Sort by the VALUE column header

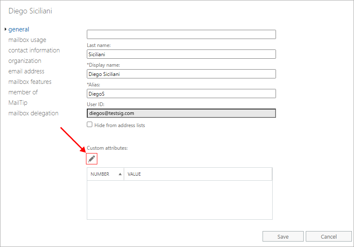click(x=134, y=174)
